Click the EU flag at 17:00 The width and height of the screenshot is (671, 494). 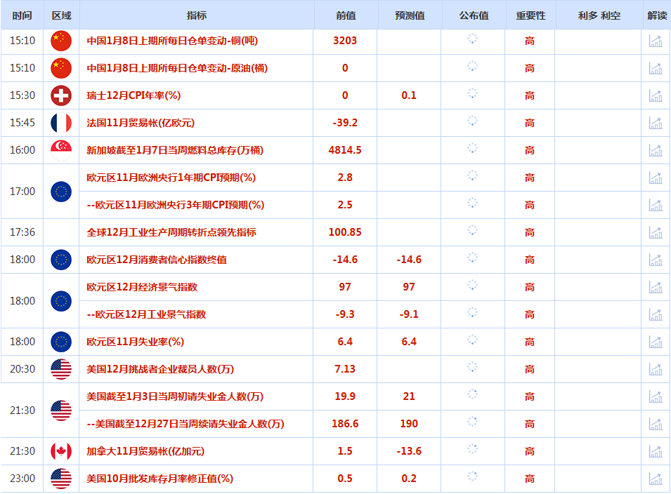[61, 192]
